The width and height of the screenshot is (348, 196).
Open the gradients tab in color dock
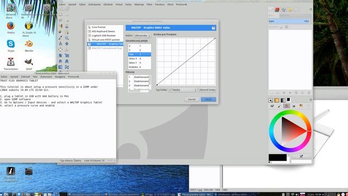pos(283,100)
